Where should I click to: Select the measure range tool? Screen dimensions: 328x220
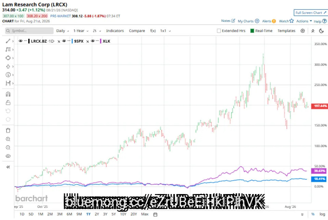pyautogui.click(x=8, y=83)
